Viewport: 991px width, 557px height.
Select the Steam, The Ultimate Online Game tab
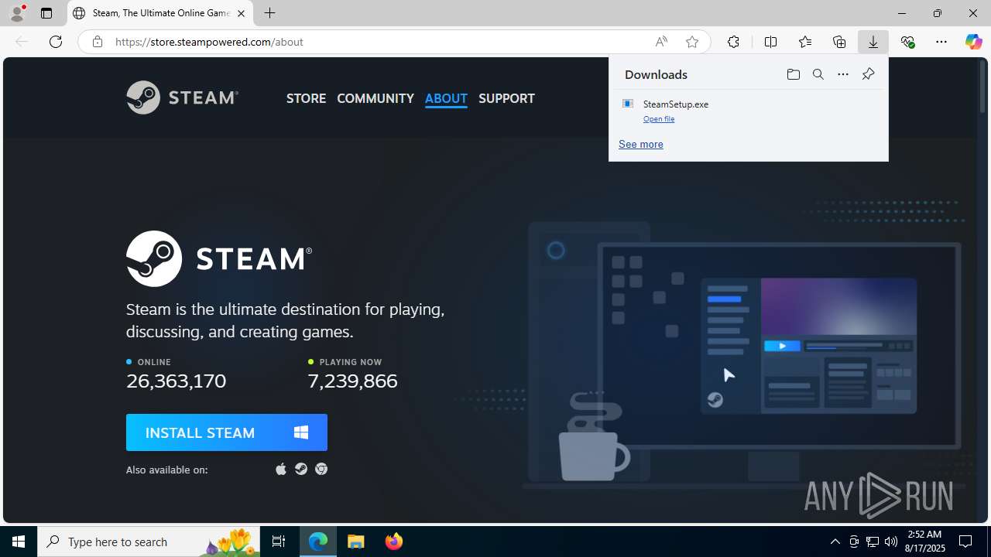point(160,13)
